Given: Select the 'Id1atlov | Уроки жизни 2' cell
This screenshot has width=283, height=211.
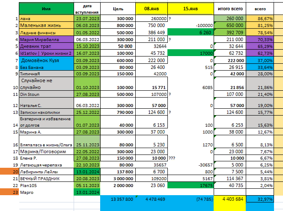Looking at the screenshot, I should 46,53.
